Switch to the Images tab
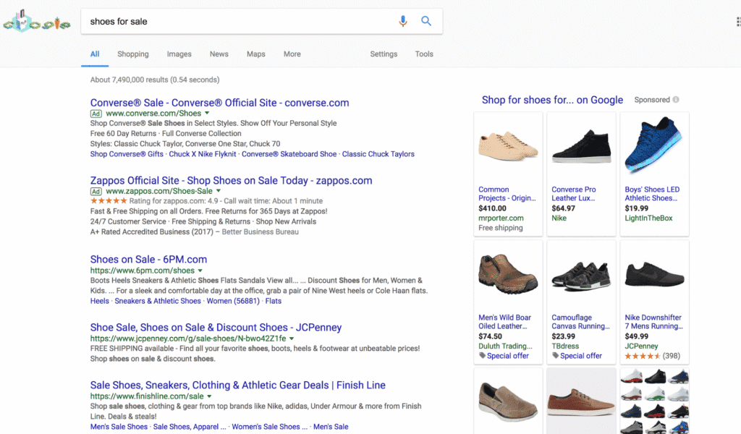741x434 pixels. click(179, 54)
